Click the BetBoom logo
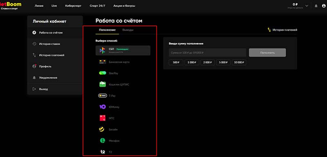Viewport: 327px width, 157px height. [x=11, y=6]
